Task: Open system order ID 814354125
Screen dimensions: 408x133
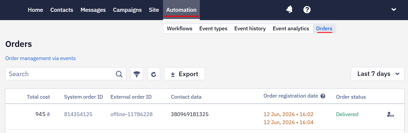Action: [x=78, y=114]
